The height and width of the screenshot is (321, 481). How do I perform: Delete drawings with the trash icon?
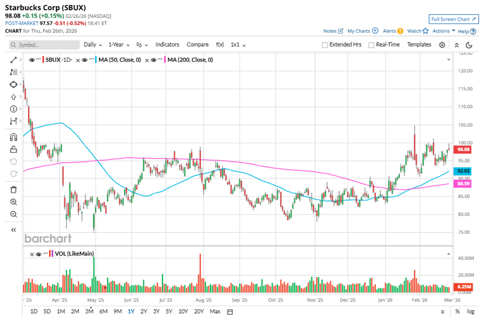[x=13, y=190]
